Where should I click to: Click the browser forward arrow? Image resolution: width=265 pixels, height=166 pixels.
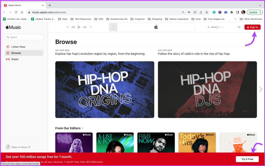click(10, 12)
